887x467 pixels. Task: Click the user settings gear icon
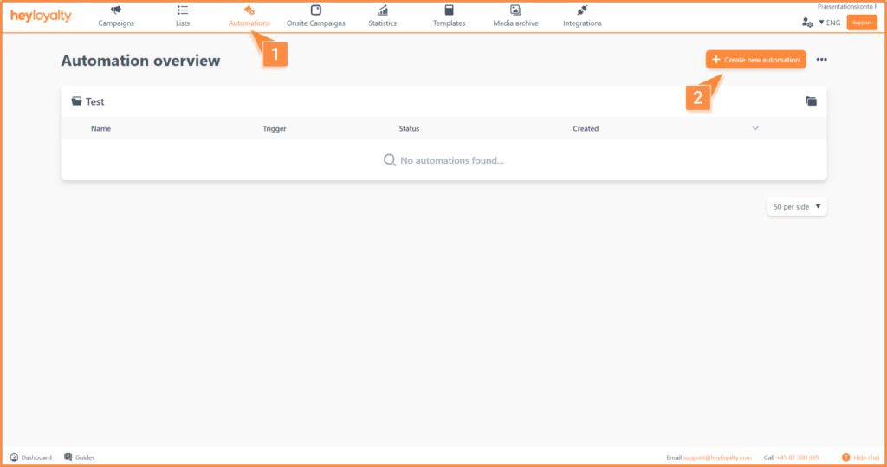[x=807, y=23]
